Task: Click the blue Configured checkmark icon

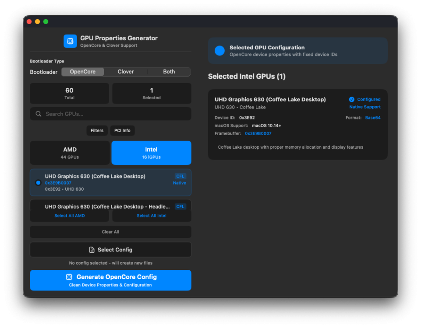Action: 351,99
